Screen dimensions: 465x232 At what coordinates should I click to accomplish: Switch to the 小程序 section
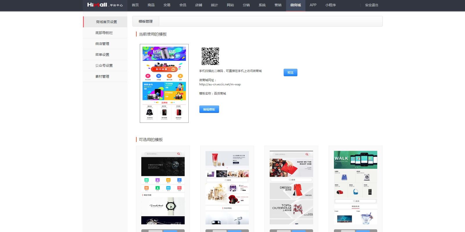(x=330, y=5)
